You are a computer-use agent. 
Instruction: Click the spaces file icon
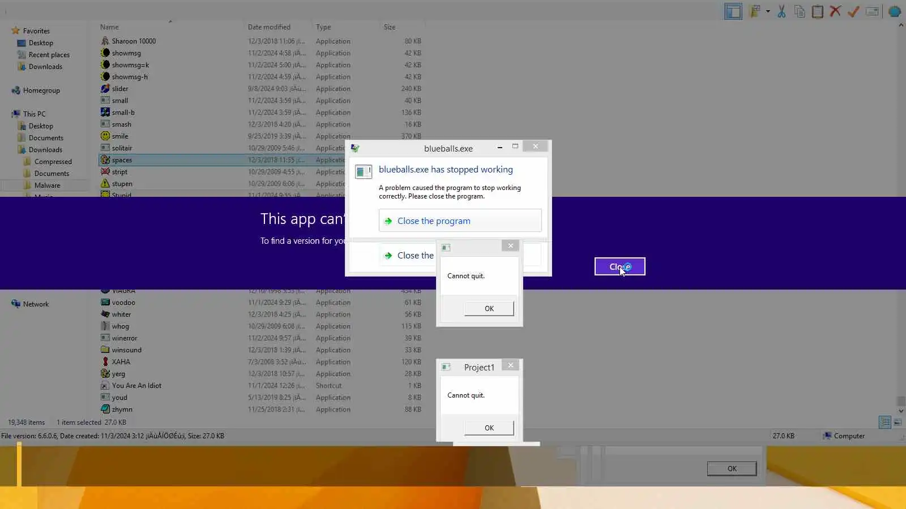tap(105, 160)
